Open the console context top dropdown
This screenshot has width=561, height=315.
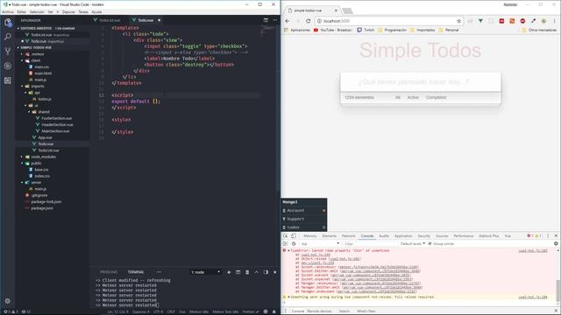319,244
